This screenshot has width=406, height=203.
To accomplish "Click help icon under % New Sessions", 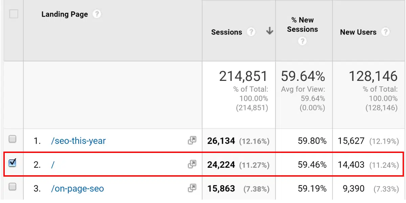I will 302,41.
